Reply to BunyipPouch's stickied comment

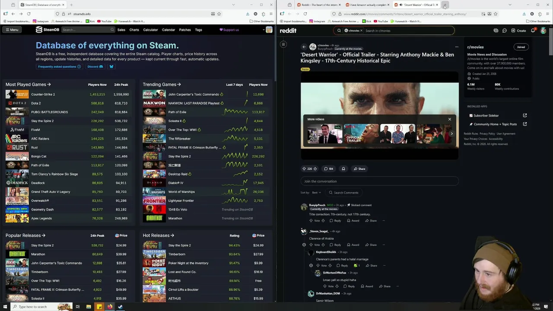[x=335, y=221]
